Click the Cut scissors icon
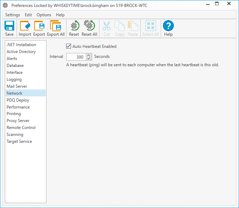This screenshot has width=239, height=208. tap(107, 26)
